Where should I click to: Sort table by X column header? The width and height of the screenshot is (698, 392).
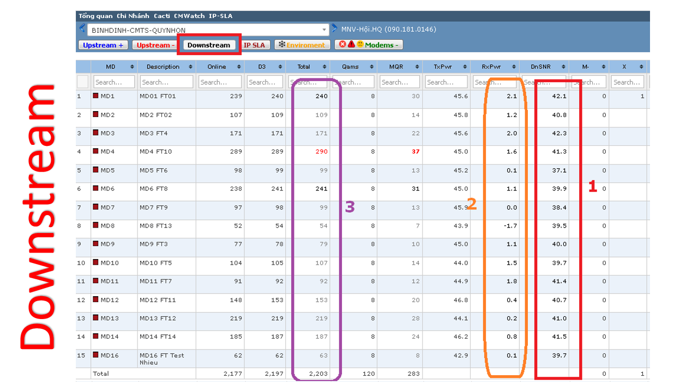tap(628, 66)
